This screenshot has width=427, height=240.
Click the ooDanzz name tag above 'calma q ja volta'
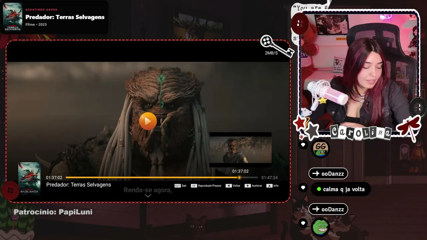pyautogui.click(x=328, y=173)
